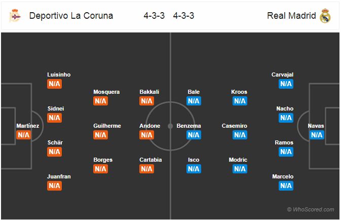Select Navas's N/A rating badge
The height and width of the screenshot is (220, 341).
pyautogui.click(x=317, y=135)
